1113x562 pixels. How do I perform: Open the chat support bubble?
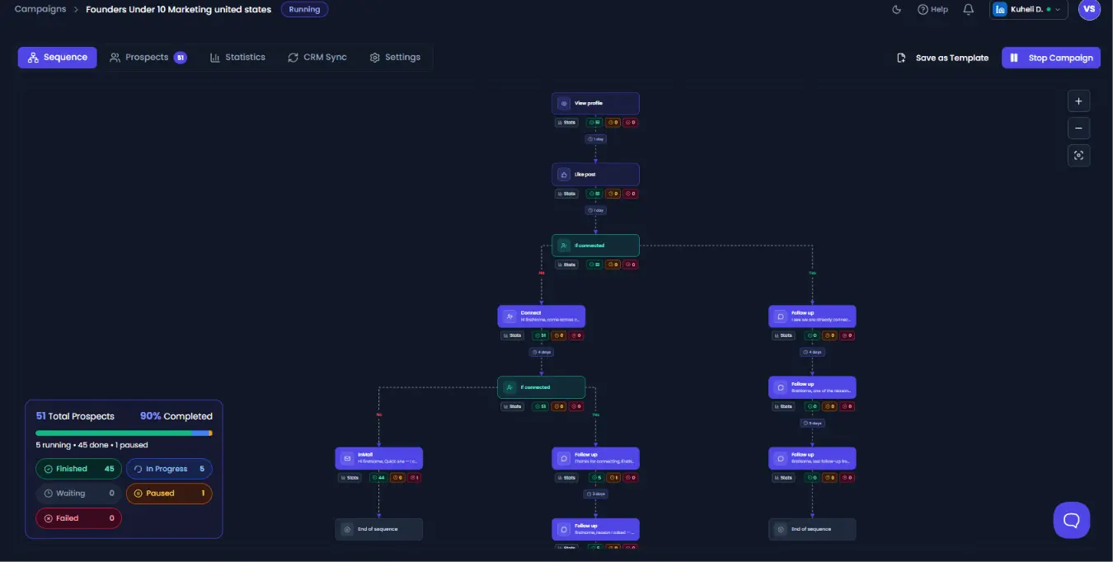[1071, 520]
